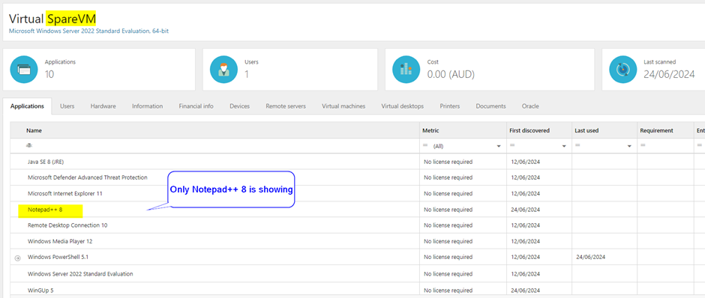705x298 pixels.
Task: Click the WinGUp 5 first discovered date
Action: click(526, 290)
